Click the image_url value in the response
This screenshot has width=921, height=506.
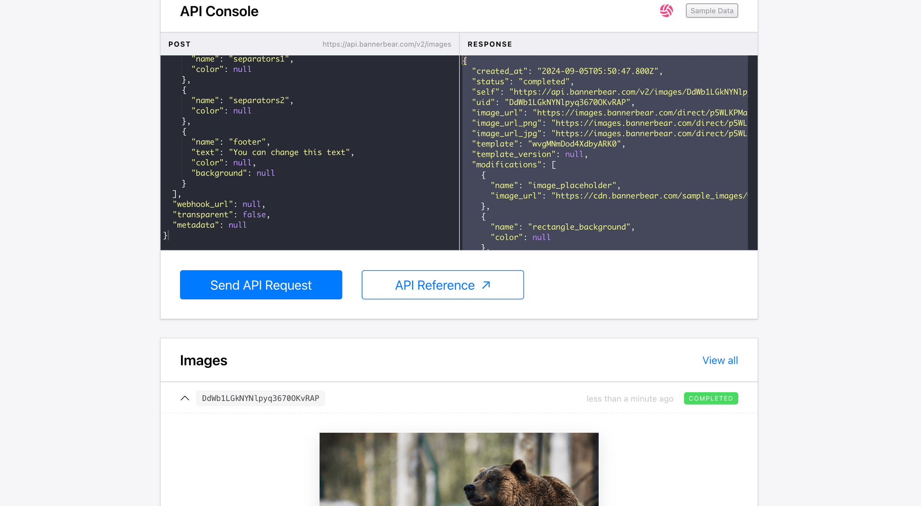point(645,112)
